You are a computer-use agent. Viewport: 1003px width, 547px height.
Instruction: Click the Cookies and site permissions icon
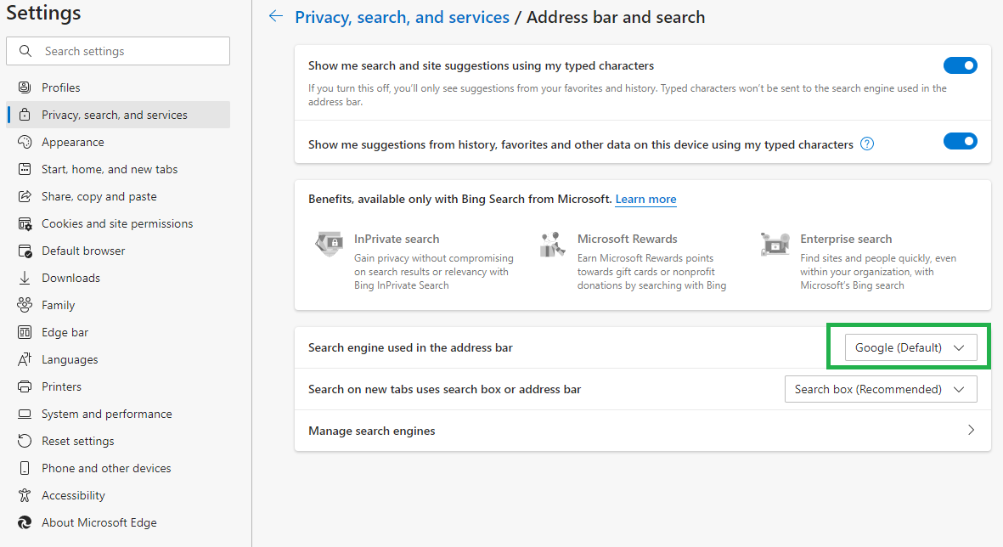point(25,223)
